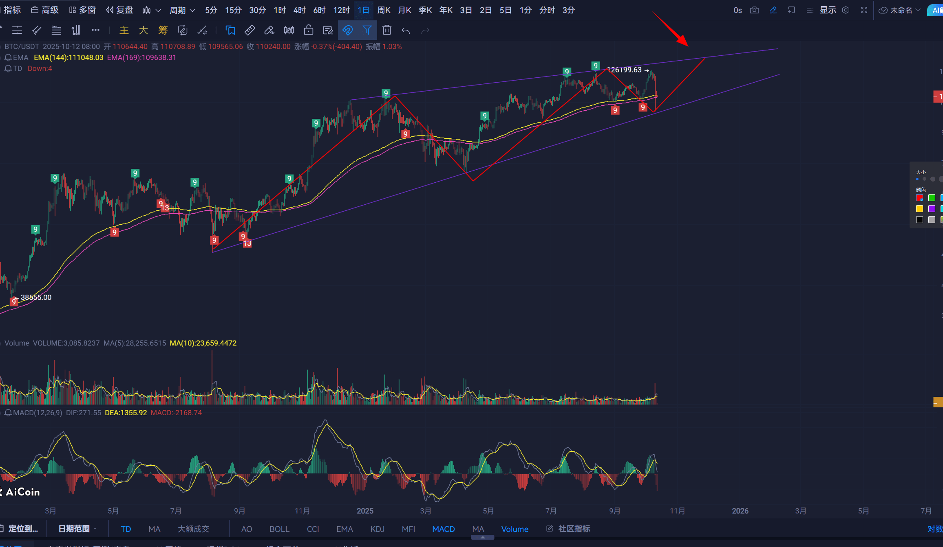
Task: Toggle the drawing lock icon
Action: pos(309,30)
